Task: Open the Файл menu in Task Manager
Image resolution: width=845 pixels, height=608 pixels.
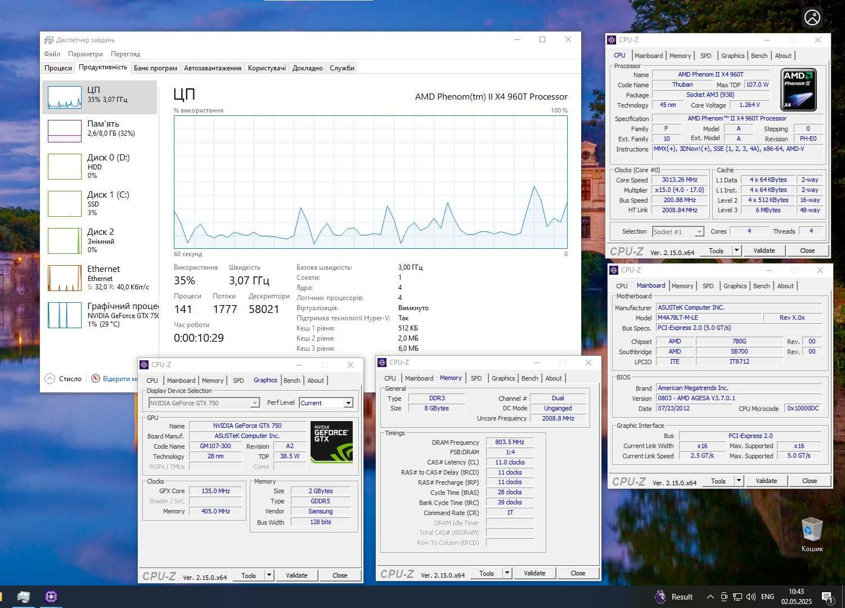Action: pos(52,54)
